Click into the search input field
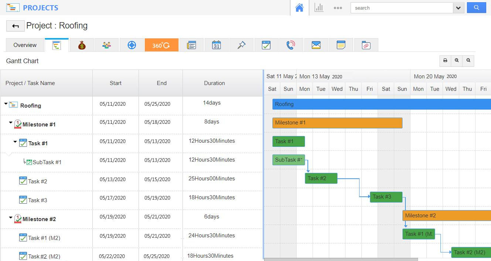Screen dimensions: 491x261 click(x=402, y=8)
